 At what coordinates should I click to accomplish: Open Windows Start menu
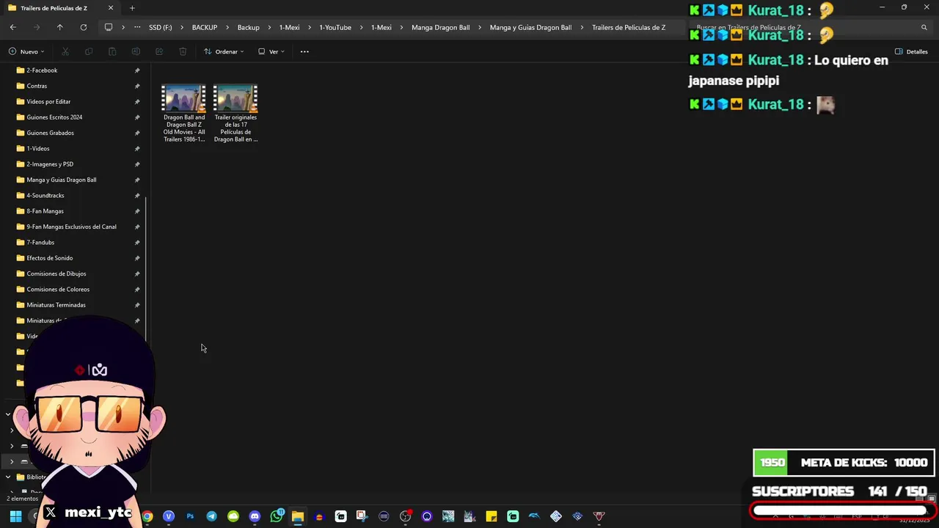coord(15,516)
